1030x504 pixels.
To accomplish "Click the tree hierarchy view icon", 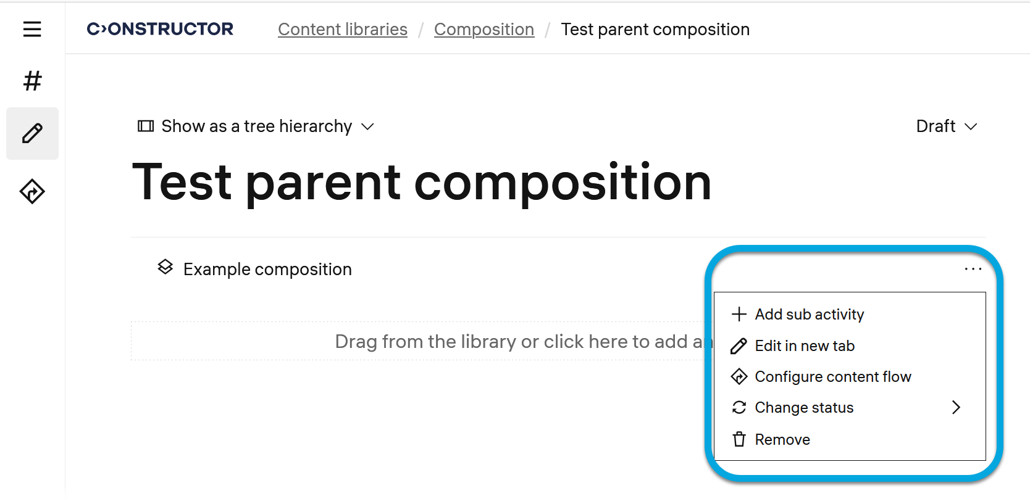I will point(146,126).
